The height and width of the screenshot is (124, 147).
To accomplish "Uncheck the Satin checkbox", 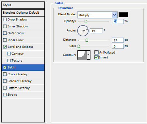I will tap(5, 67).
